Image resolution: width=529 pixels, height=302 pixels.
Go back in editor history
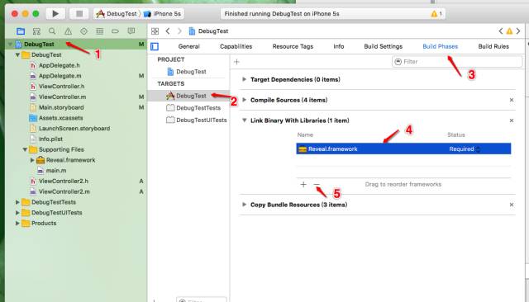(168, 31)
